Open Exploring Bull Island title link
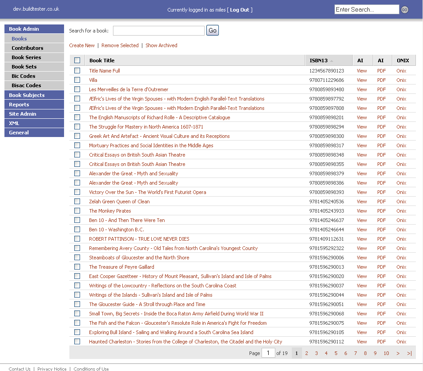The width and height of the screenshot is (423, 371). tap(171, 332)
